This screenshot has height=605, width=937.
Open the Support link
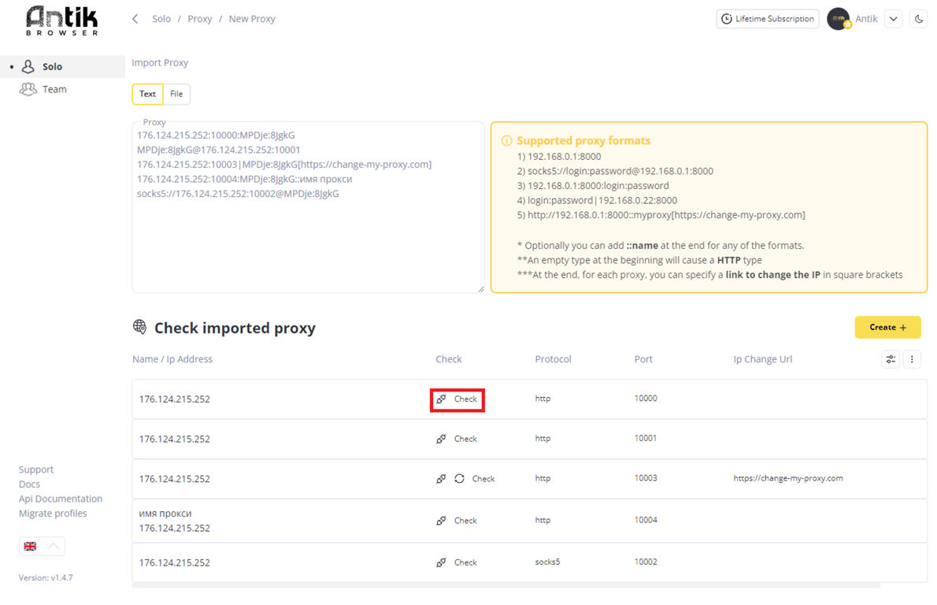pos(36,470)
